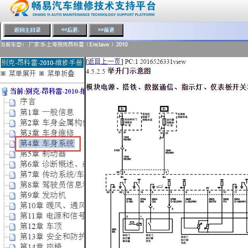This screenshot has height=248, width=248.
Task: Open 第7章 传动系统 chapter
Action: [52, 174]
